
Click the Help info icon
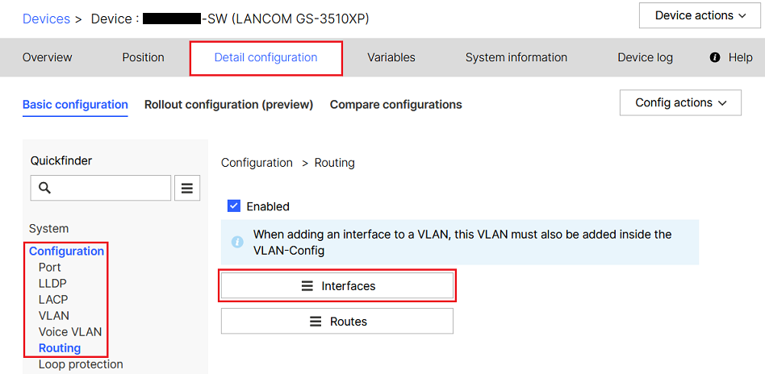(x=714, y=58)
